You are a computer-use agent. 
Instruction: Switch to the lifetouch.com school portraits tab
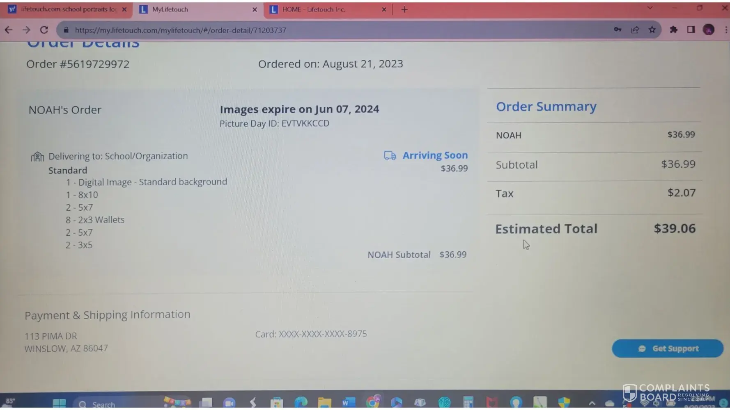(68, 9)
